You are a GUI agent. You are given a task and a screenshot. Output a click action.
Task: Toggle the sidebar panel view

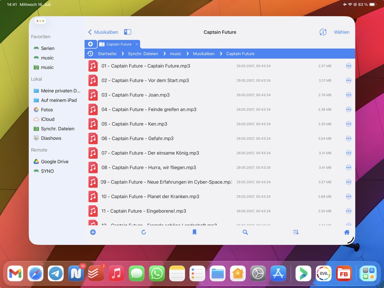pos(128,32)
